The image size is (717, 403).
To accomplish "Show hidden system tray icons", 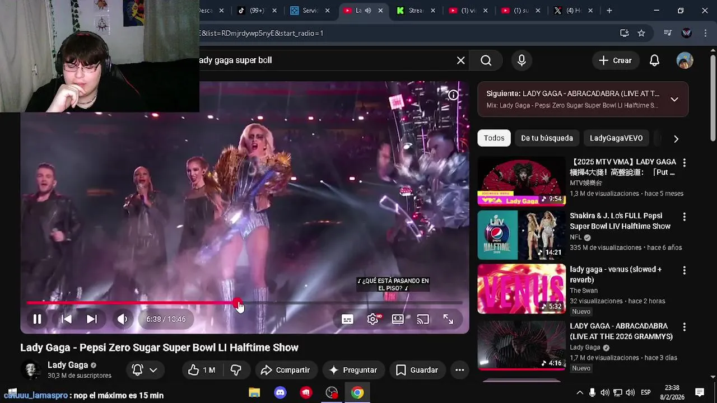I will 579,392.
